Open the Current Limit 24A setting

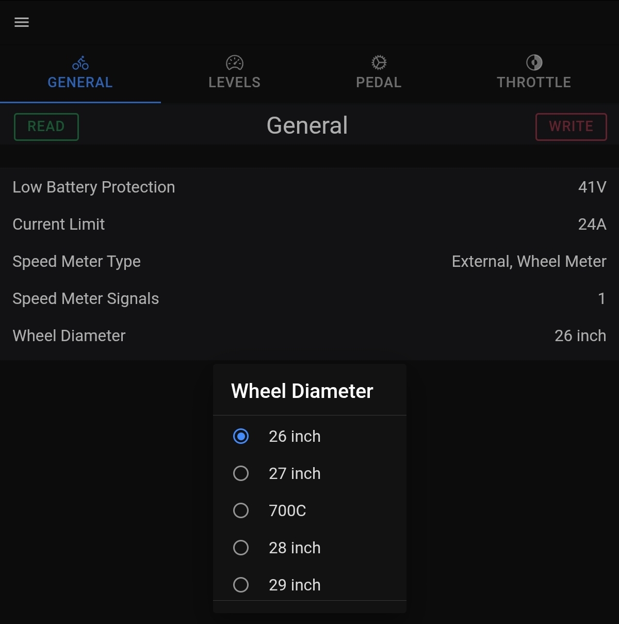[x=309, y=224]
